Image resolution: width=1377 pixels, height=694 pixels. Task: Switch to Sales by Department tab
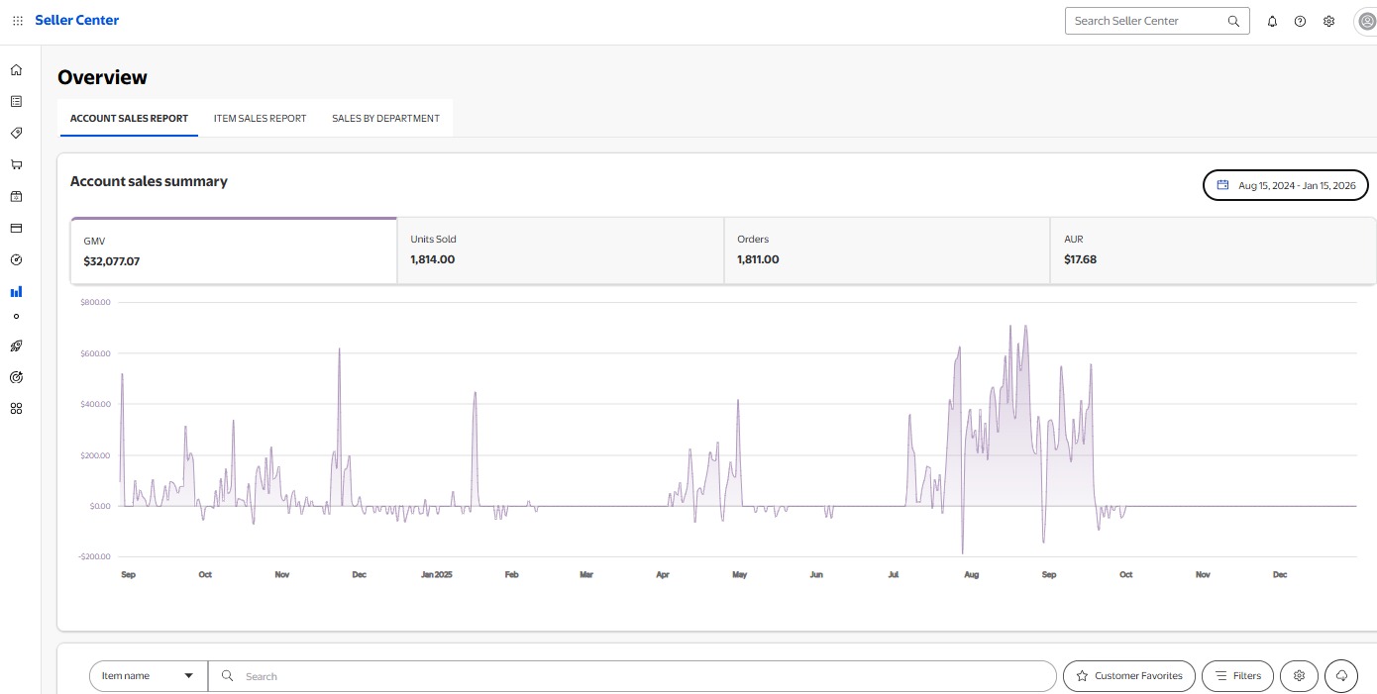pos(385,118)
